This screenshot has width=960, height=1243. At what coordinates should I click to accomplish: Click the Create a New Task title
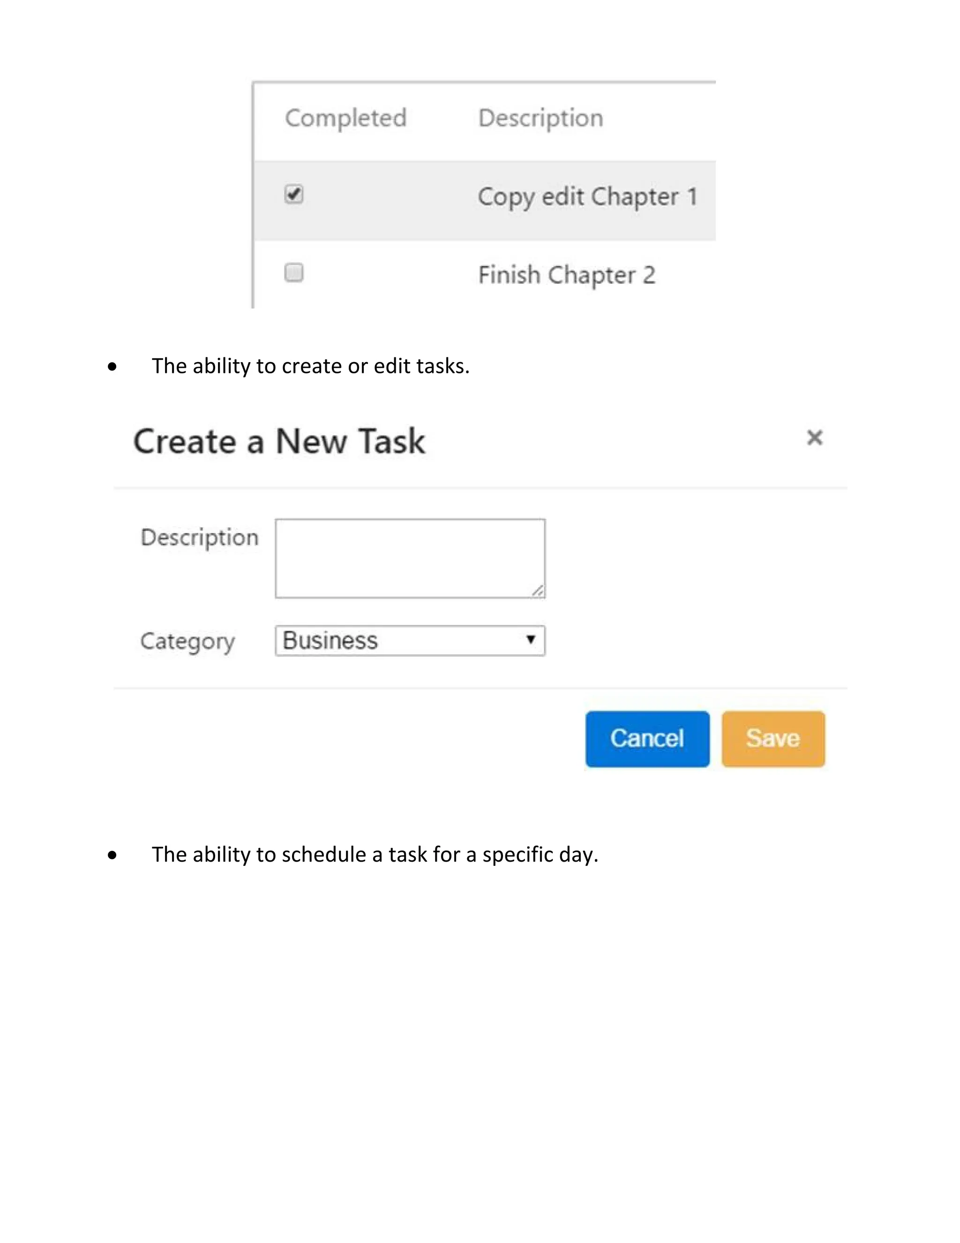tap(279, 441)
